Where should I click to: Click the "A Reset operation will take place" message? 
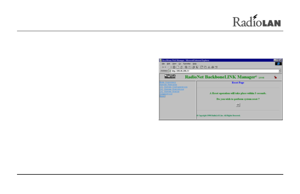(x=238, y=93)
